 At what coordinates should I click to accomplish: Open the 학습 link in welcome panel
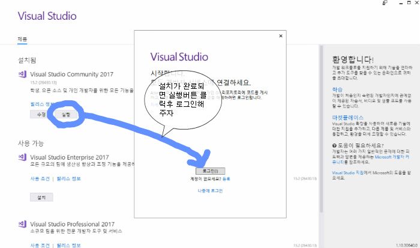tap(337, 89)
